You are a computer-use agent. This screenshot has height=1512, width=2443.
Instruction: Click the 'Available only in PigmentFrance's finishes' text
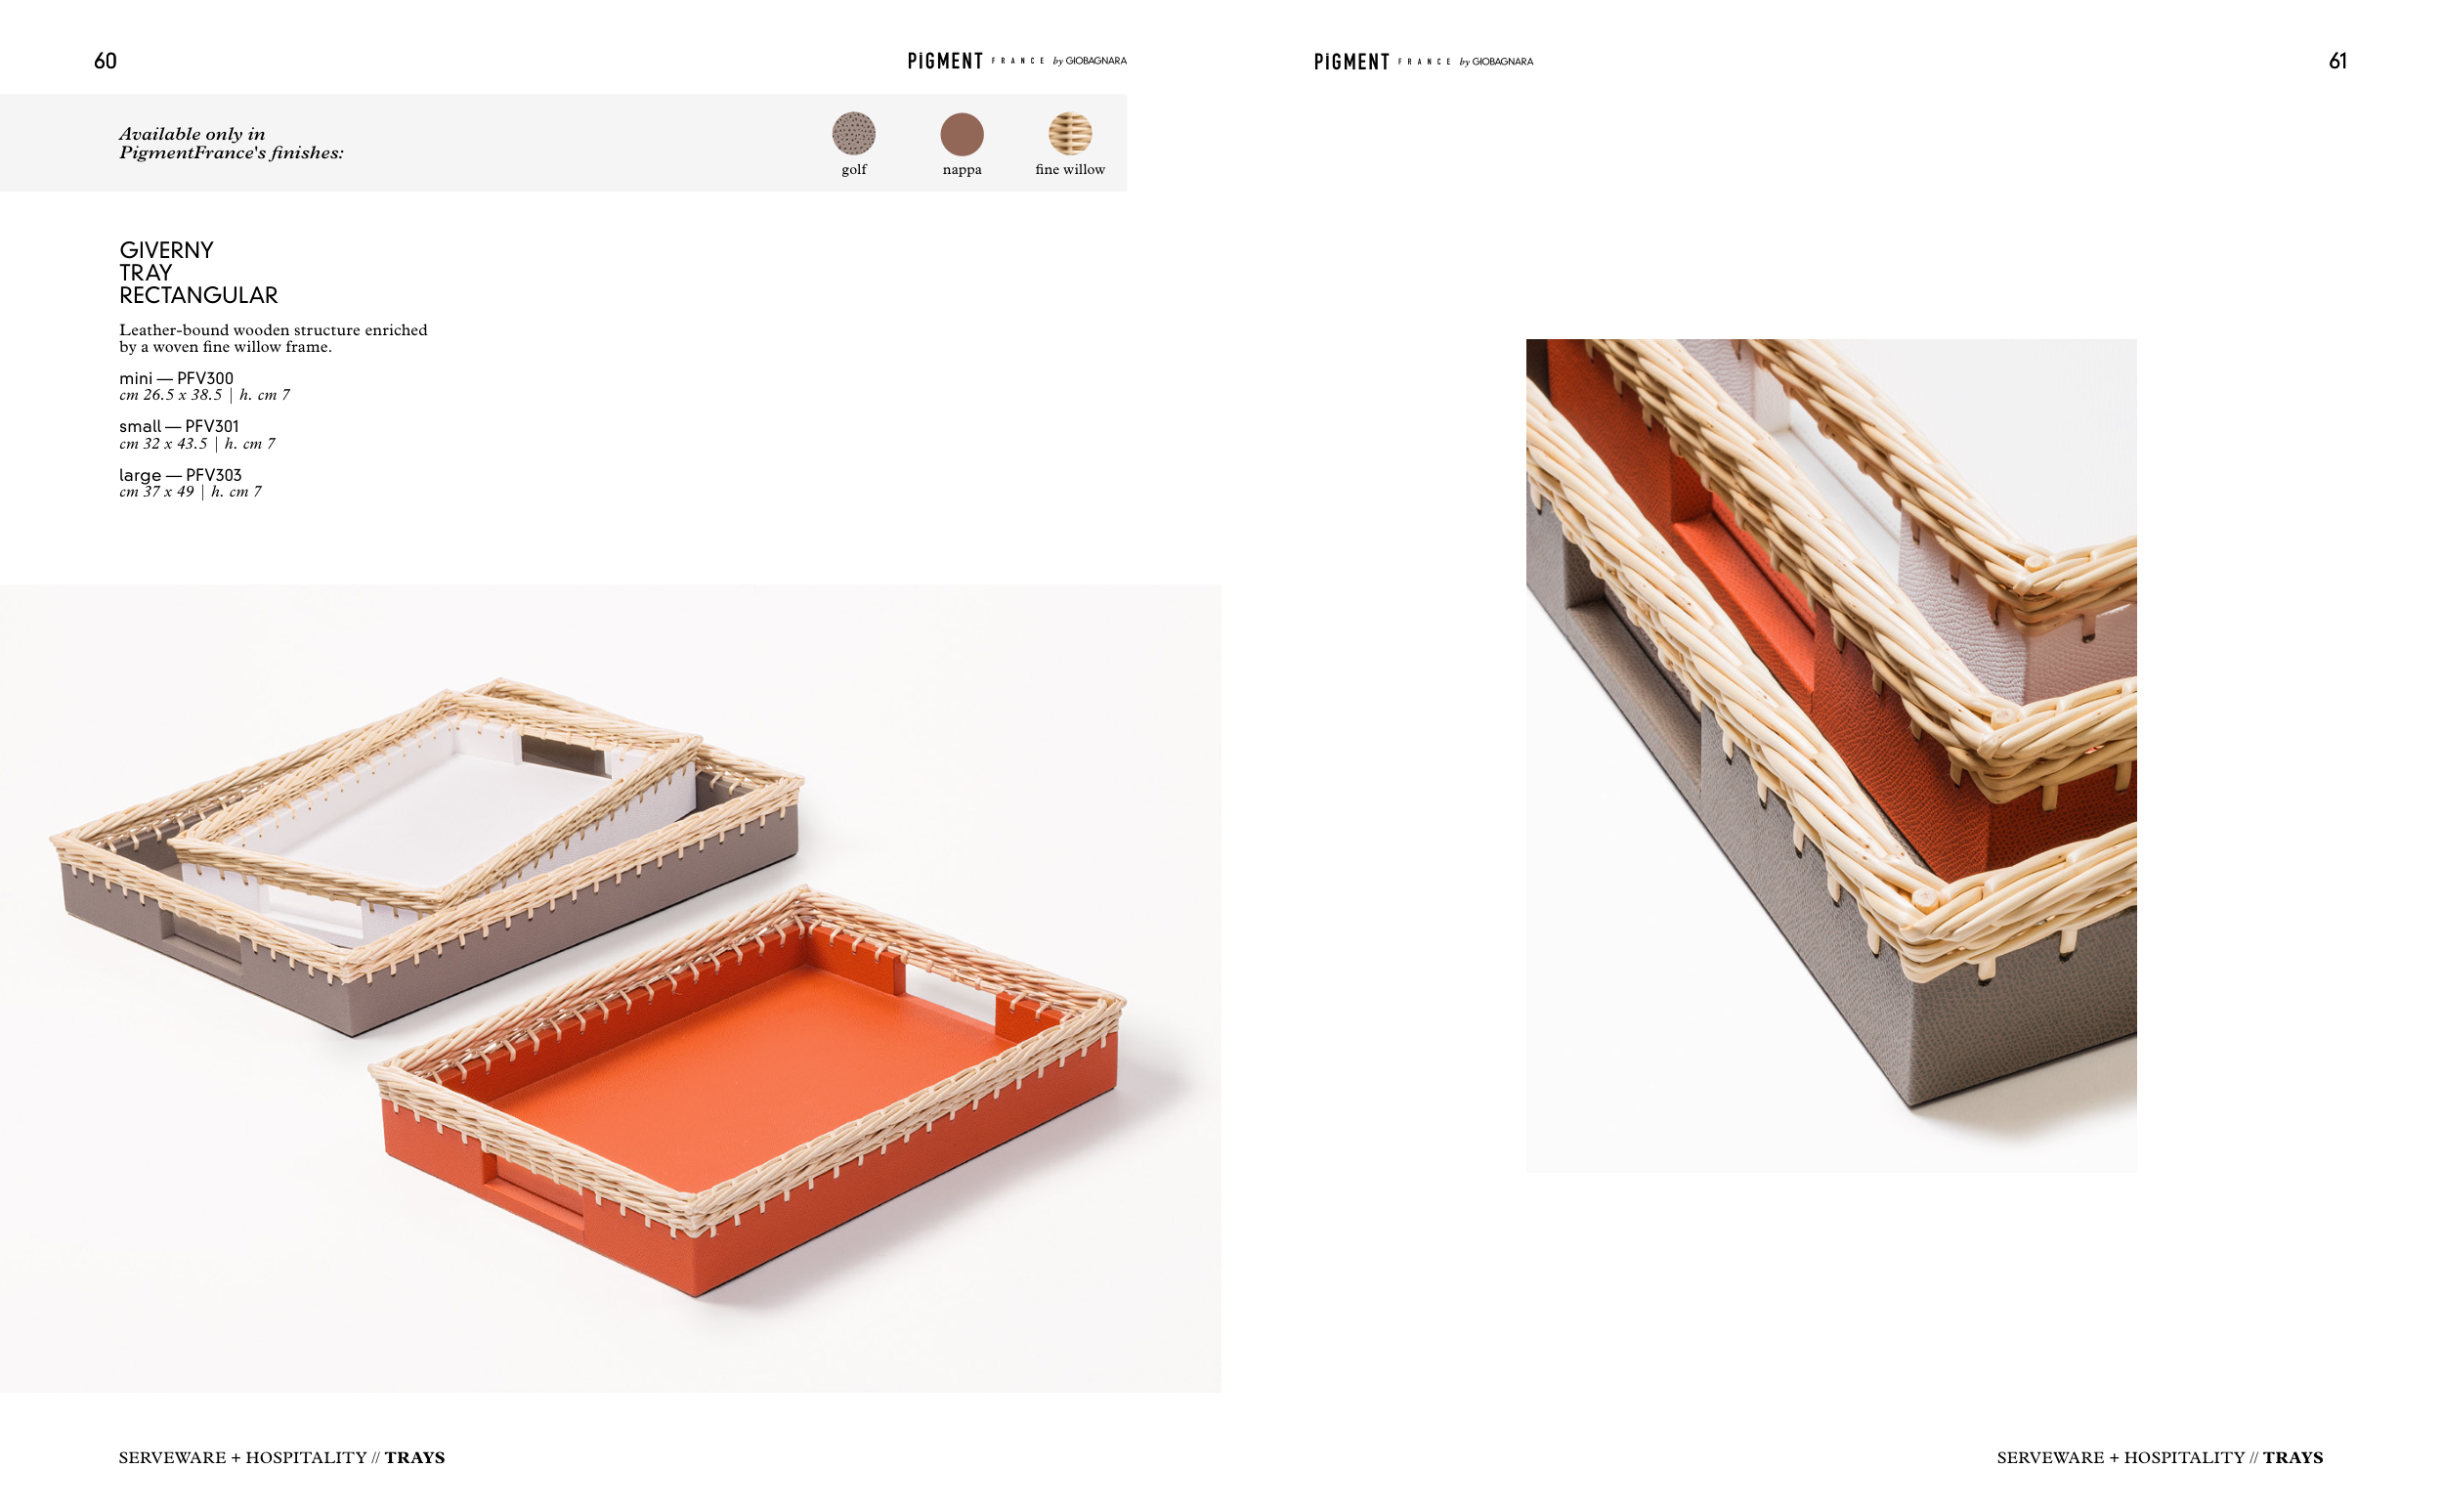[x=231, y=143]
